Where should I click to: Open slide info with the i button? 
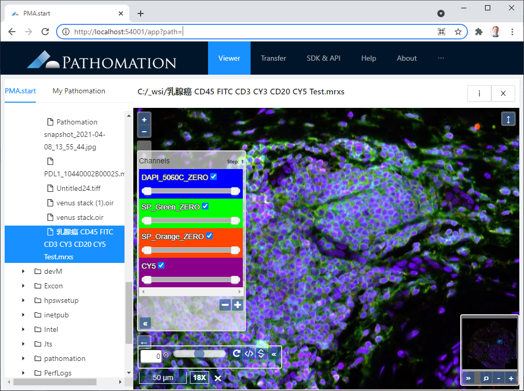coord(479,93)
